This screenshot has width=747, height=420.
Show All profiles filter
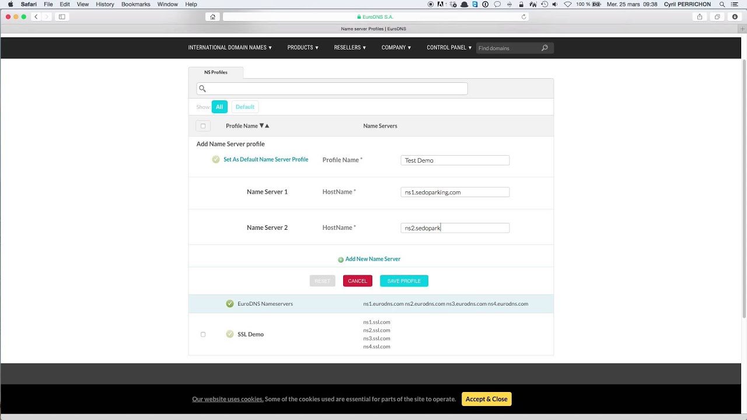pos(219,107)
